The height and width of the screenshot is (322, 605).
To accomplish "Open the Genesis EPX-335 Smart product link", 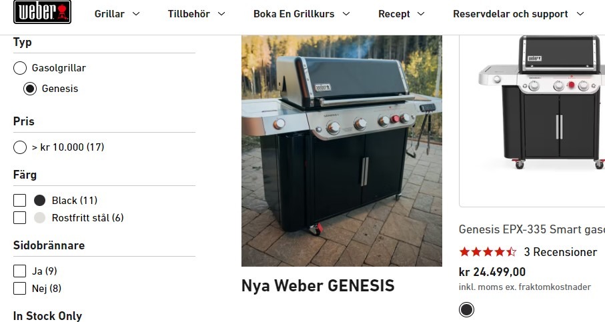I will click(532, 229).
